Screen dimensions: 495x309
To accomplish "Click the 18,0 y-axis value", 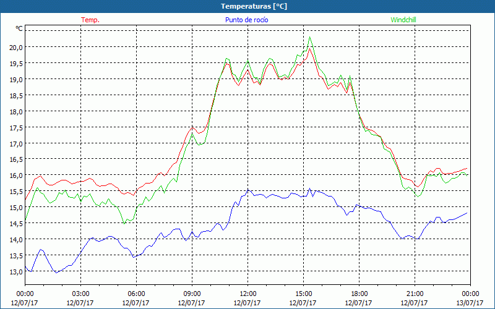I will click(17, 112).
